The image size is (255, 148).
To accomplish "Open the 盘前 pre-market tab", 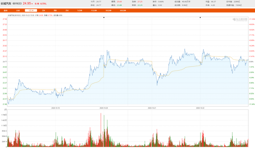I will (5, 11).
